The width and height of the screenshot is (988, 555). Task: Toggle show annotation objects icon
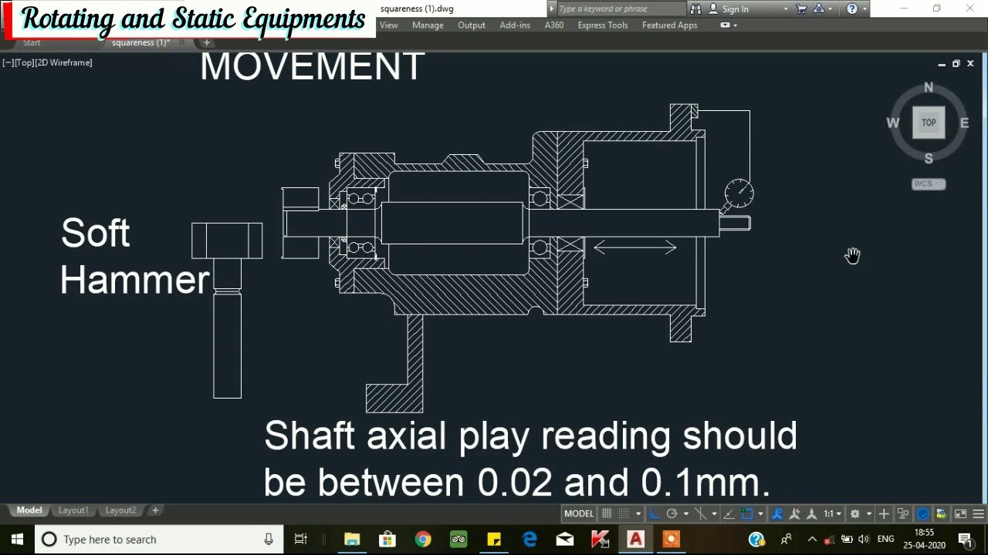tap(777, 513)
